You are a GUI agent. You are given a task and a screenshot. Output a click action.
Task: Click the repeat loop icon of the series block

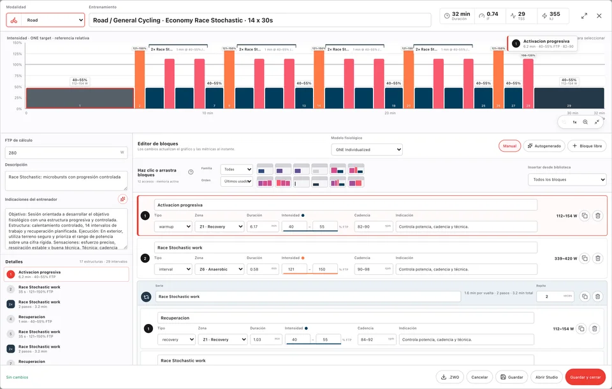(x=147, y=297)
